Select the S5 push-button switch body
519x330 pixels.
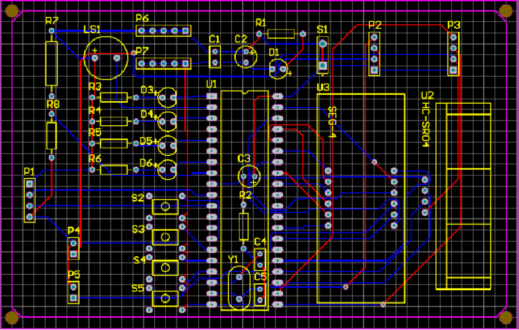(x=165, y=299)
